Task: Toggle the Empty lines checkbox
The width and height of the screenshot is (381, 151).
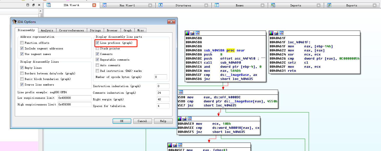Action: coord(22,68)
